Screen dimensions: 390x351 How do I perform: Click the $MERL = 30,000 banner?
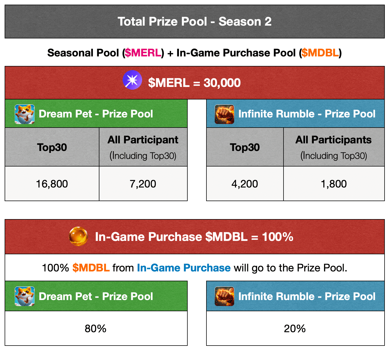tap(195, 83)
